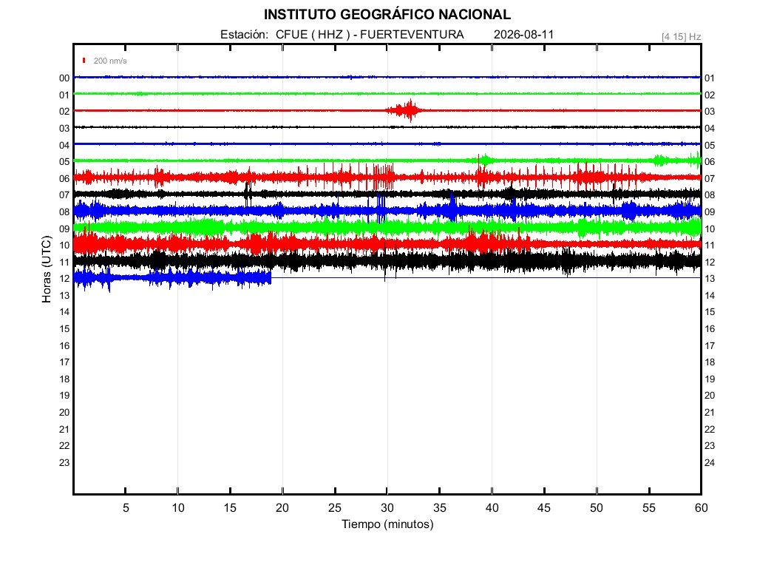Click the 35 minute tick label on Tiempo axis
Image resolution: width=757 pixels, height=568 pixels.
[x=439, y=507]
